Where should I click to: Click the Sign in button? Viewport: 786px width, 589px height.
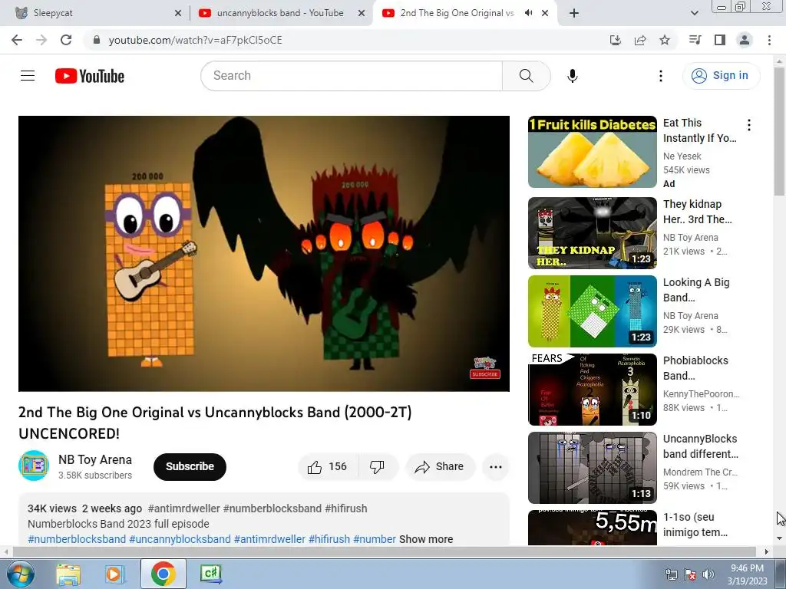(721, 76)
